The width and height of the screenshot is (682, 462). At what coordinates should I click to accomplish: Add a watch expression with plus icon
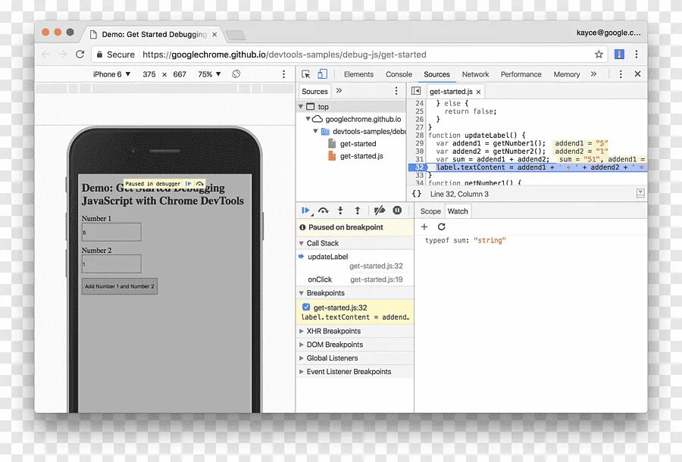(424, 227)
